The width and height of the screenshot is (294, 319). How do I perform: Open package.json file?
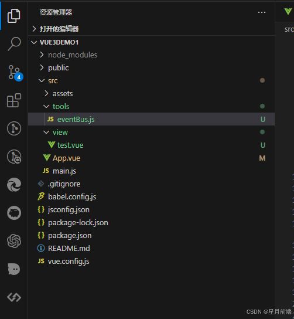(x=151, y=235)
